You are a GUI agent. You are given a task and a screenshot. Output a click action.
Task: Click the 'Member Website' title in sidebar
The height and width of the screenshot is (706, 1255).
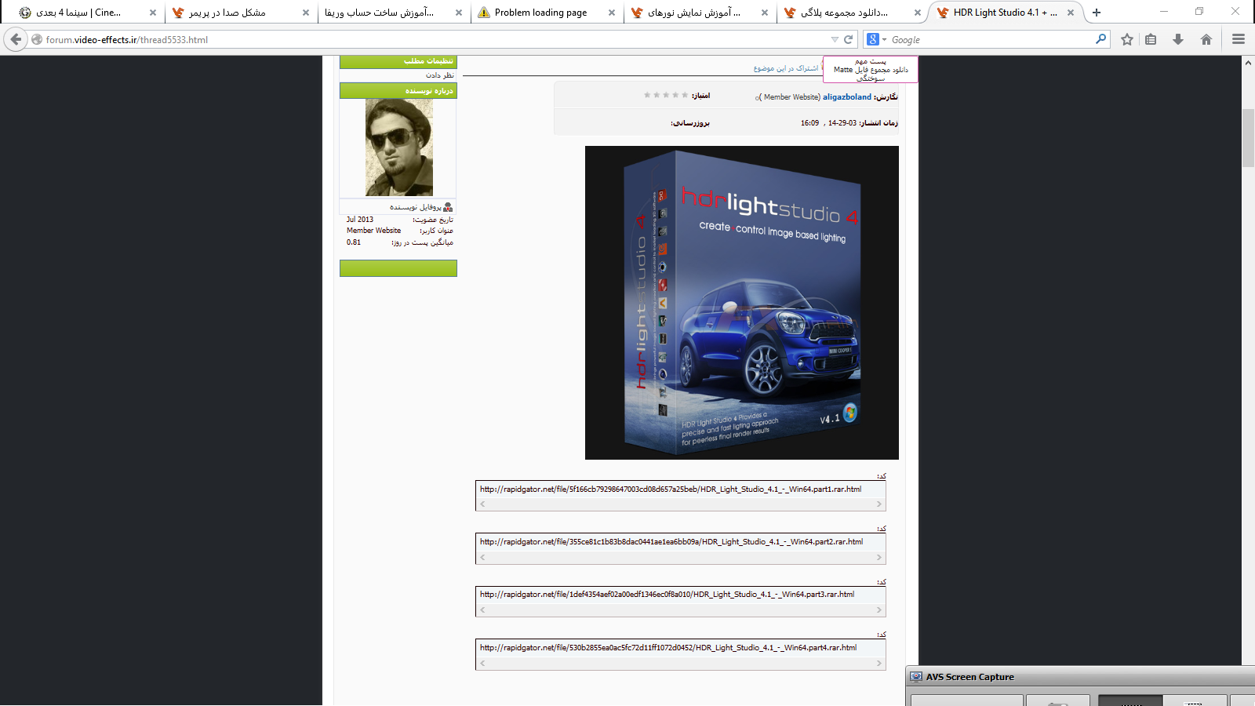pyautogui.click(x=373, y=231)
